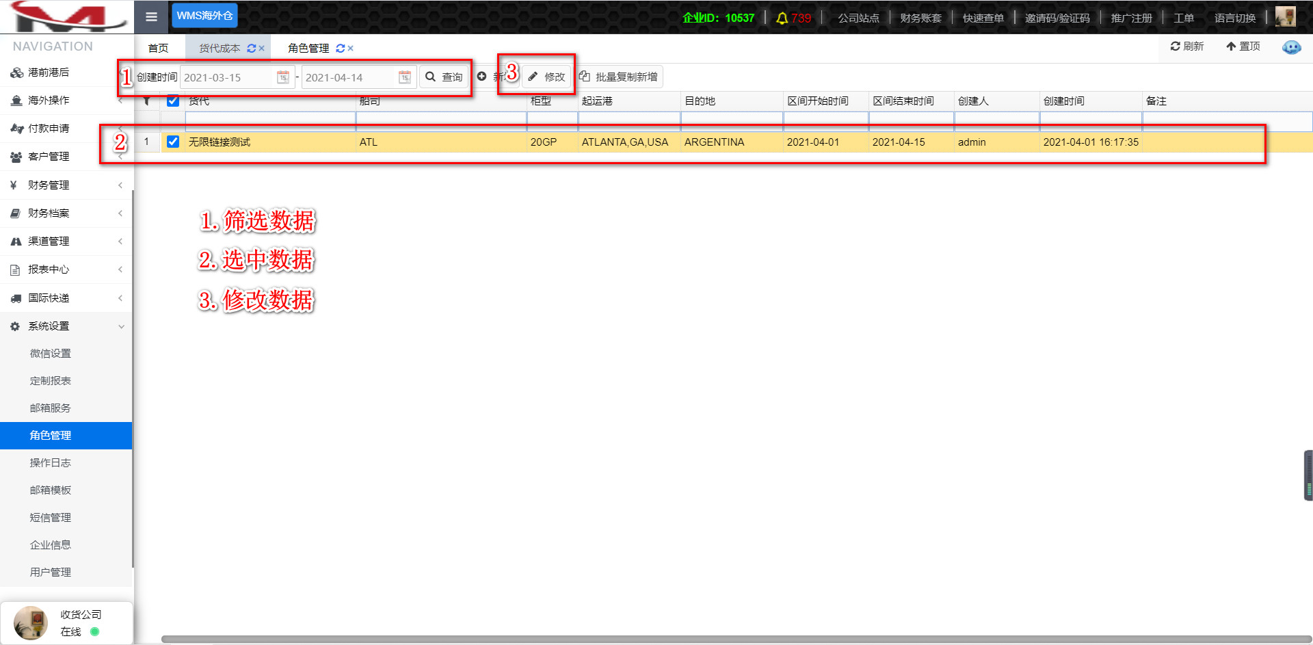Click user avatar in top-right corner
Viewport: 1313px width, 645px height.
click(1285, 17)
